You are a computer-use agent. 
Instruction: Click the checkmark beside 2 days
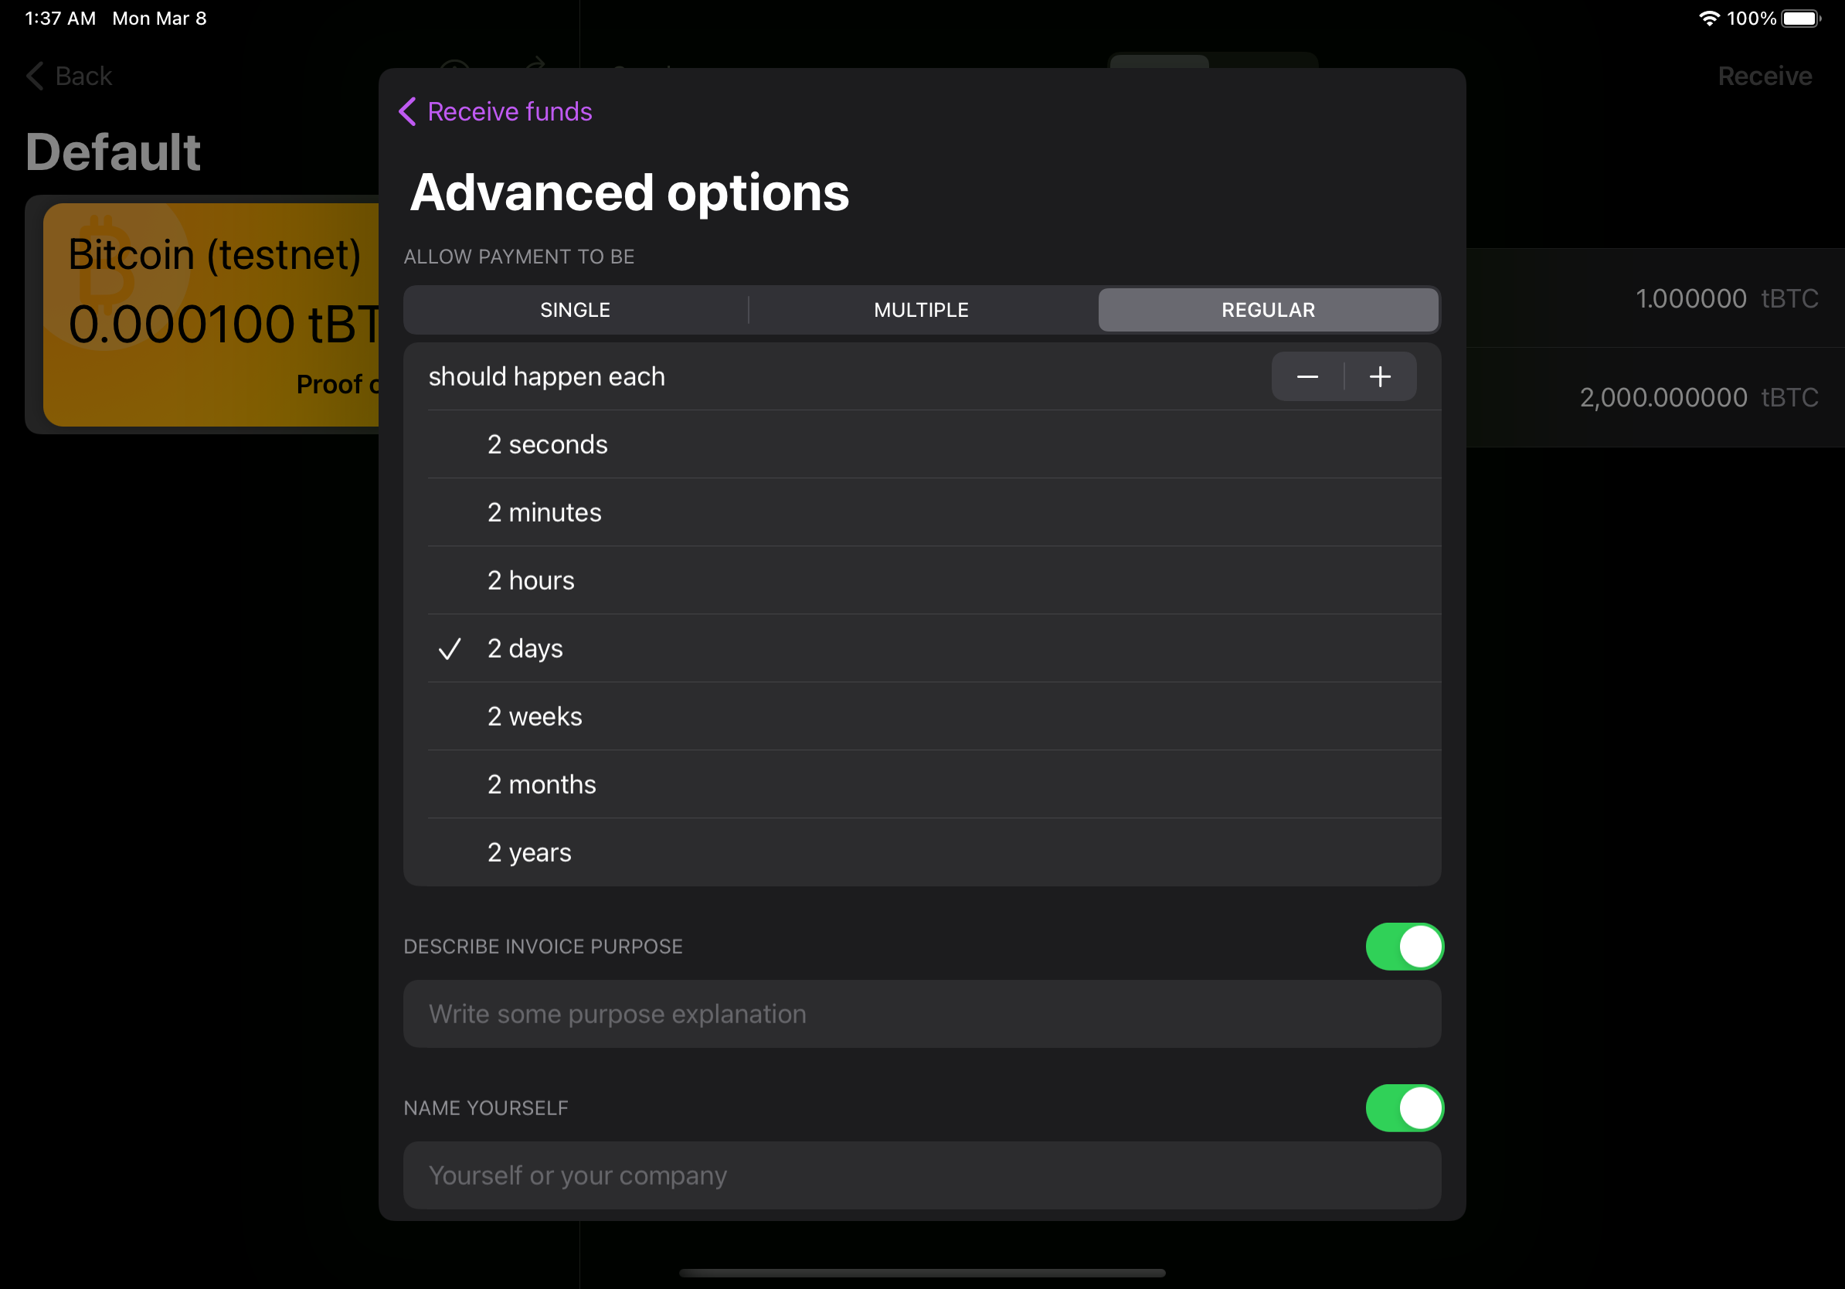[x=449, y=648]
